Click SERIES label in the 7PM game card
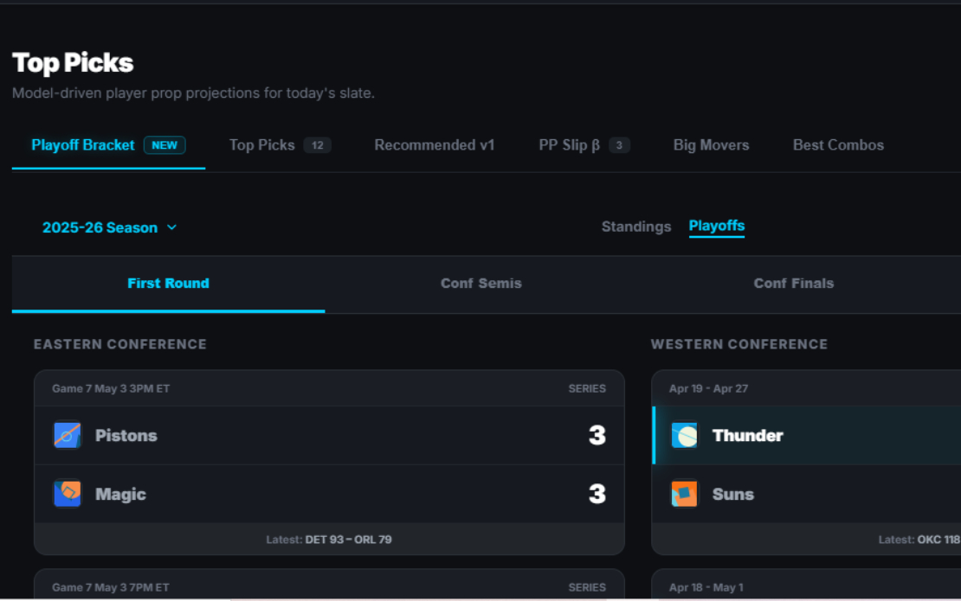 coord(587,587)
